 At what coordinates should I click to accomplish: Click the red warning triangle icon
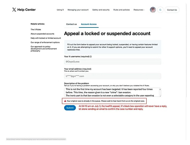coord(65,101)
